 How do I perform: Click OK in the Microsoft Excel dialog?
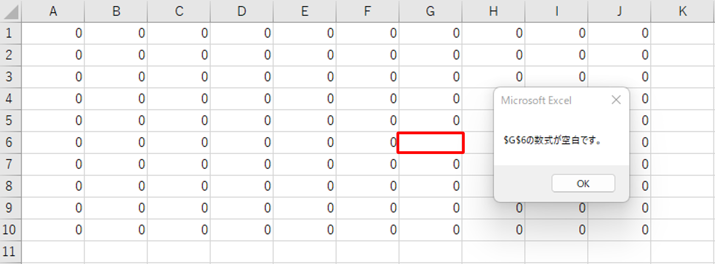[x=583, y=184]
